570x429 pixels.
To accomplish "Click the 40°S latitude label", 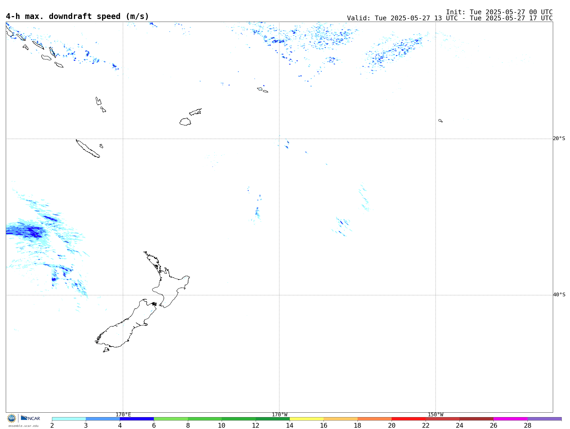I will click(559, 295).
